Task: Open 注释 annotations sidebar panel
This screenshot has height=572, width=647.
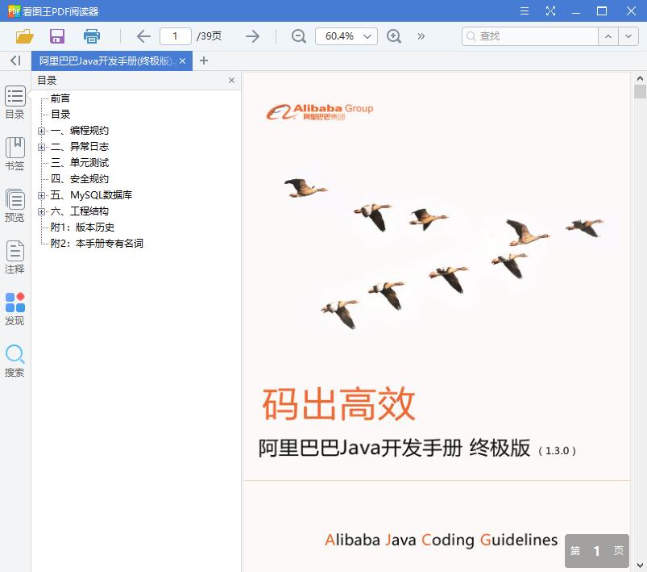Action: click(x=15, y=257)
